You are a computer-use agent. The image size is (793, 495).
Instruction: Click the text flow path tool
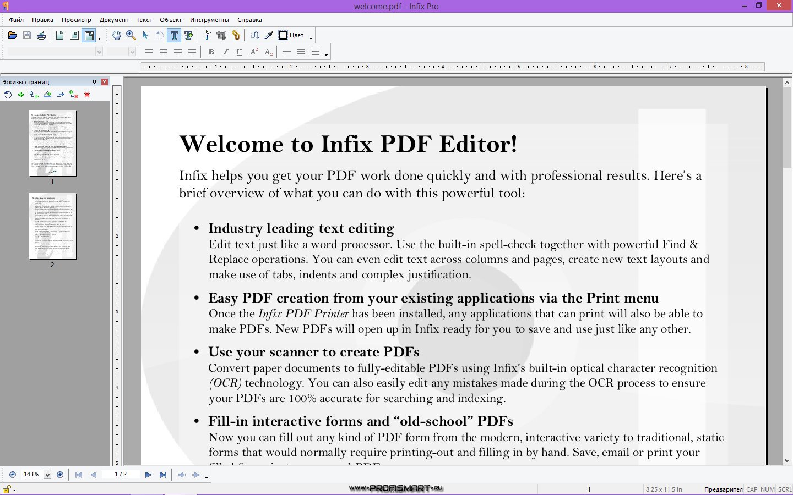tap(254, 36)
